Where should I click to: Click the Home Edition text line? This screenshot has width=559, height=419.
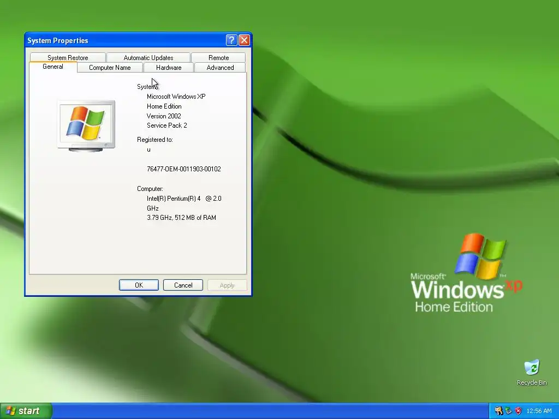(x=164, y=106)
